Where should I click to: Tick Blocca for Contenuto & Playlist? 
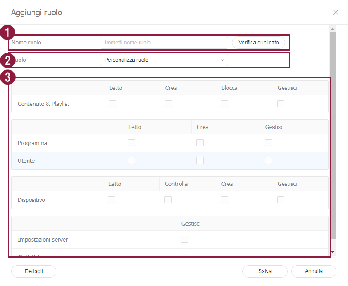point(224,104)
